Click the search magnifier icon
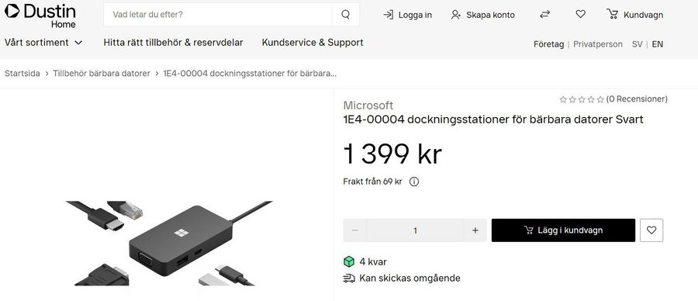Image resolution: width=698 pixels, height=301 pixels. [x=345, y=14]
